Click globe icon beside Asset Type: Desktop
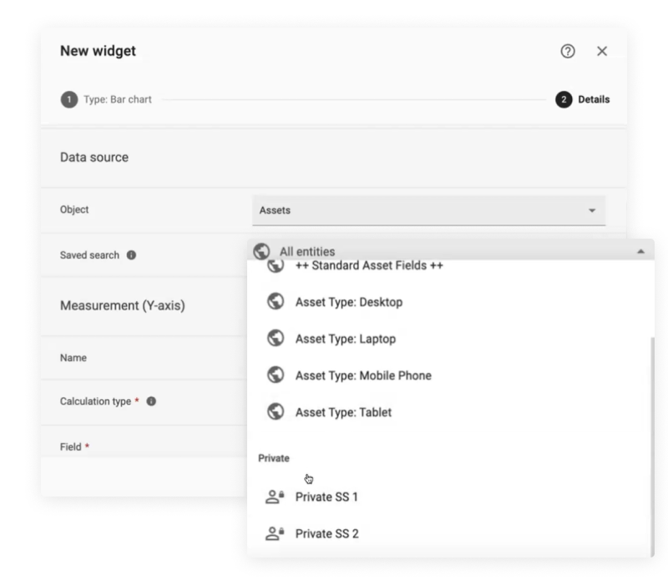668x585 pixels. pos(273,302)
